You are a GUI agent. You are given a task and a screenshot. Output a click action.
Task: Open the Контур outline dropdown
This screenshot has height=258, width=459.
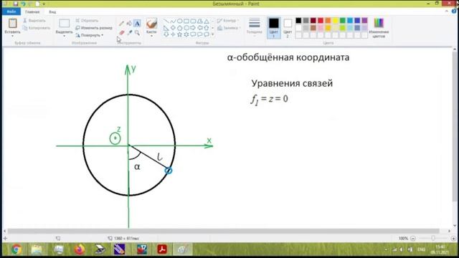tap(228, 21)
